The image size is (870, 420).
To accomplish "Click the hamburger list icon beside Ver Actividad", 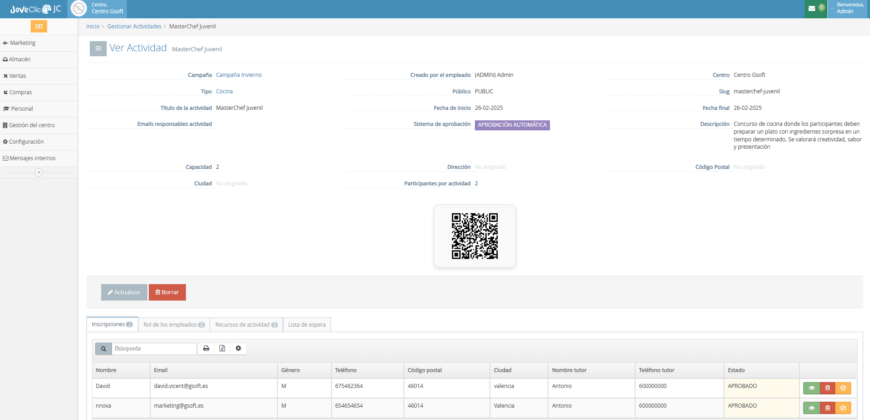I will click(98, 48).
